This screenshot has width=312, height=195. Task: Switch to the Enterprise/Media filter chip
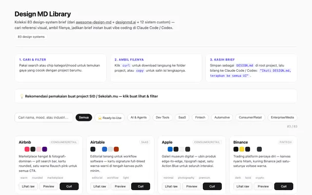click(x=282, y=117)
